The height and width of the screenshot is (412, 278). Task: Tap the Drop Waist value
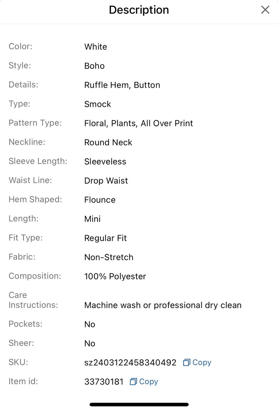[x=106, y=181]
